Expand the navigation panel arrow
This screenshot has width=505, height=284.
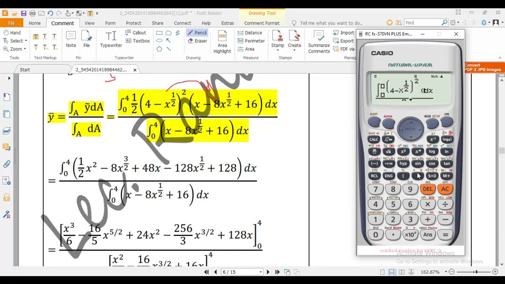click(x=9, y=78)
